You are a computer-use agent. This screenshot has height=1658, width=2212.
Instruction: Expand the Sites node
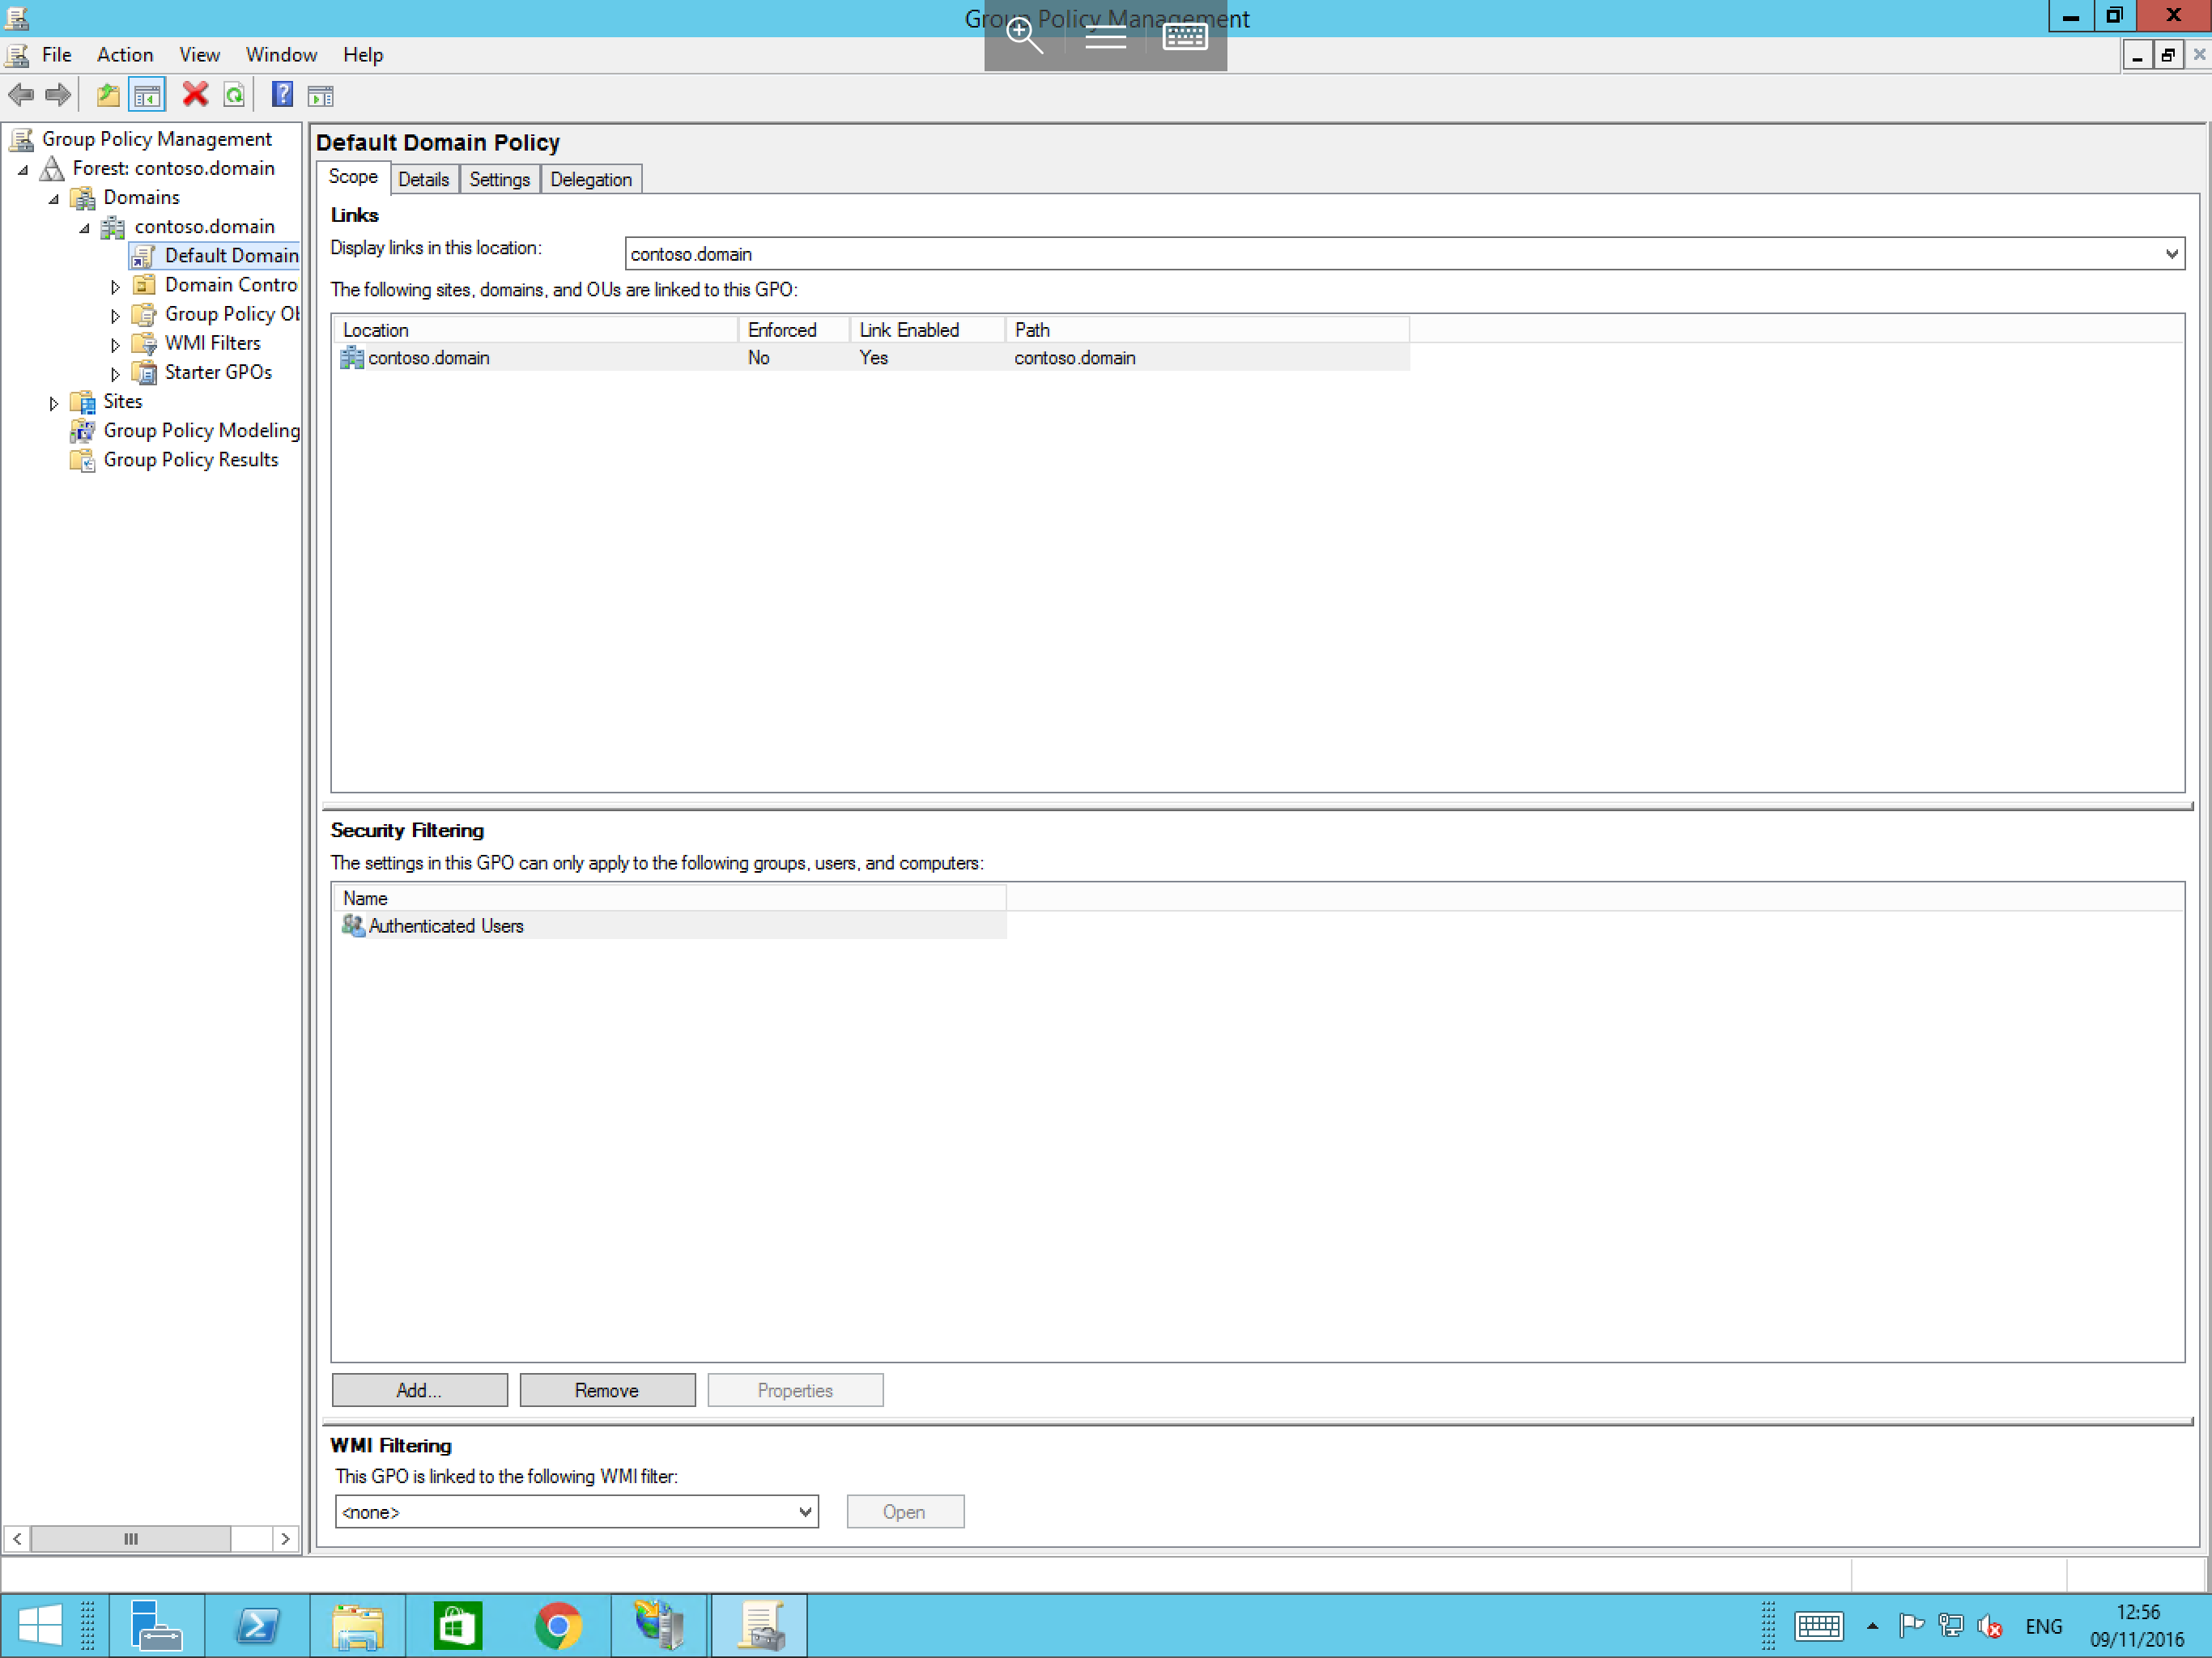point(54,403)
